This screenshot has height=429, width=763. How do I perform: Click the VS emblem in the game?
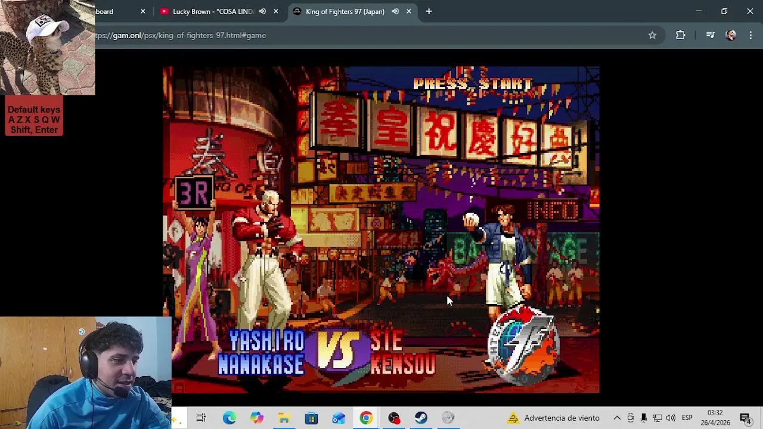click(x=339, y=352)
